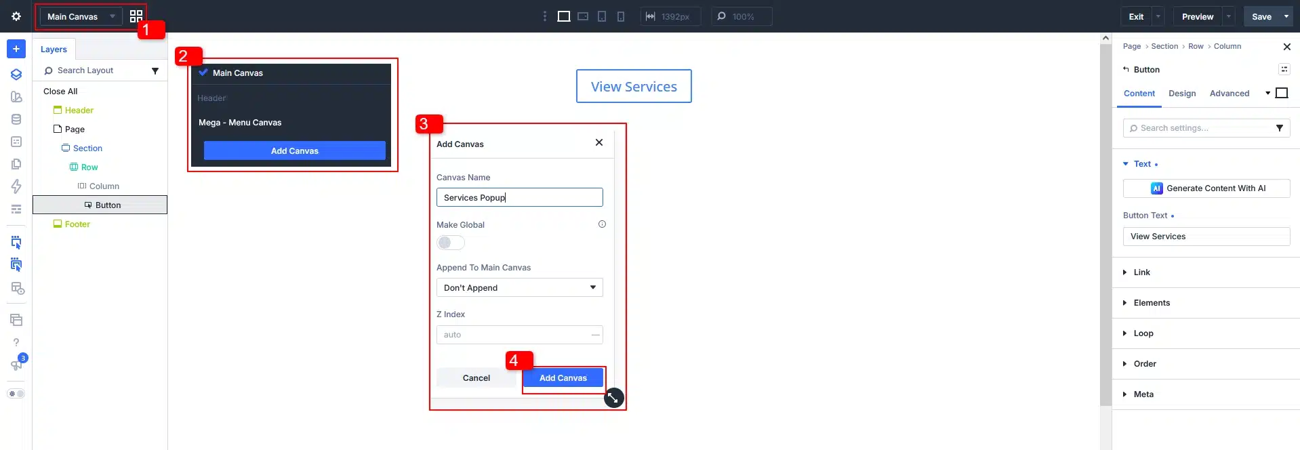Click the resize handle on Add Canvas dialog
The width and height of the screenshot is (1300, 450).
tap(613, 398)
